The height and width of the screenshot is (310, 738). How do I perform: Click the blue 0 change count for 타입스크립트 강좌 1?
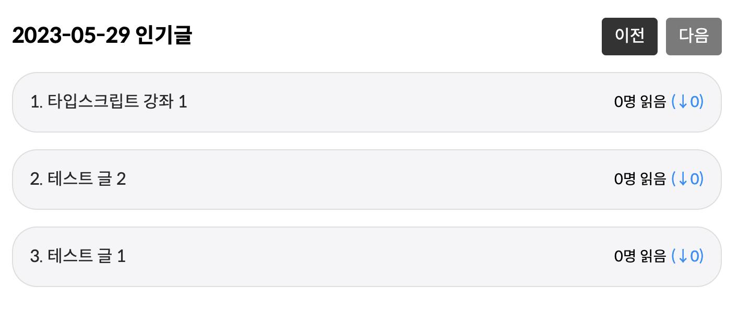coord(695,102)
